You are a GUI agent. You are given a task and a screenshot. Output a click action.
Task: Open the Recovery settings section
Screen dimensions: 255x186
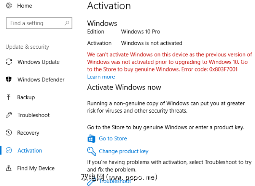(28, 133)
